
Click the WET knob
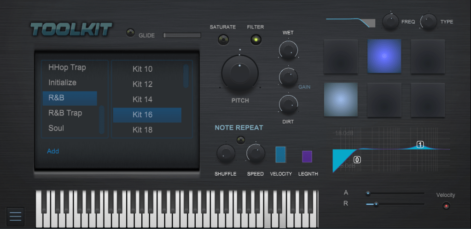(288, 50)
